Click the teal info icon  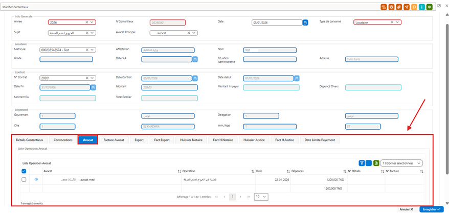(x=421, y=7)
